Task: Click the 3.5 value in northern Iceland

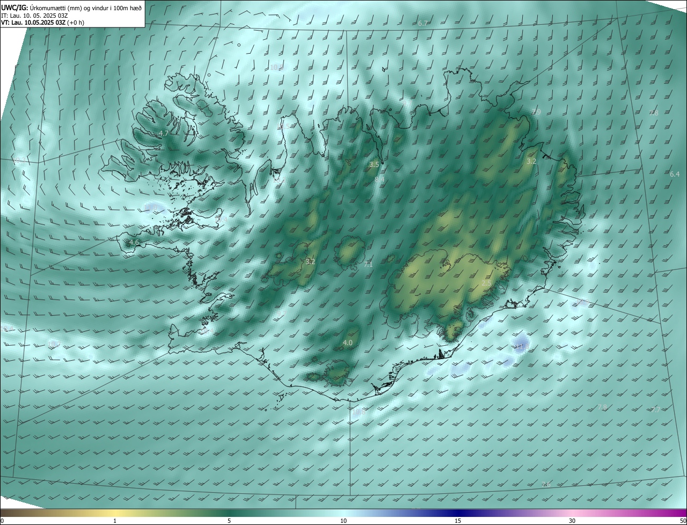Action: point(374,164)
